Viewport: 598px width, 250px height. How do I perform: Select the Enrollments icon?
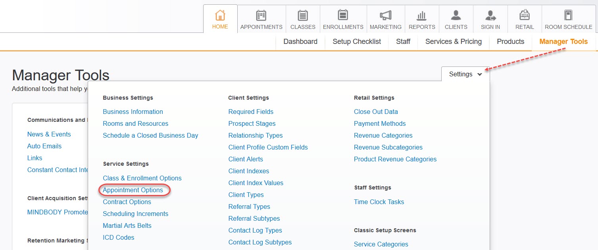(x=343, y=15)
